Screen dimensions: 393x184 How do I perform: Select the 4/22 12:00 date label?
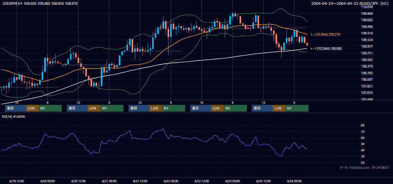click(202, 181)
